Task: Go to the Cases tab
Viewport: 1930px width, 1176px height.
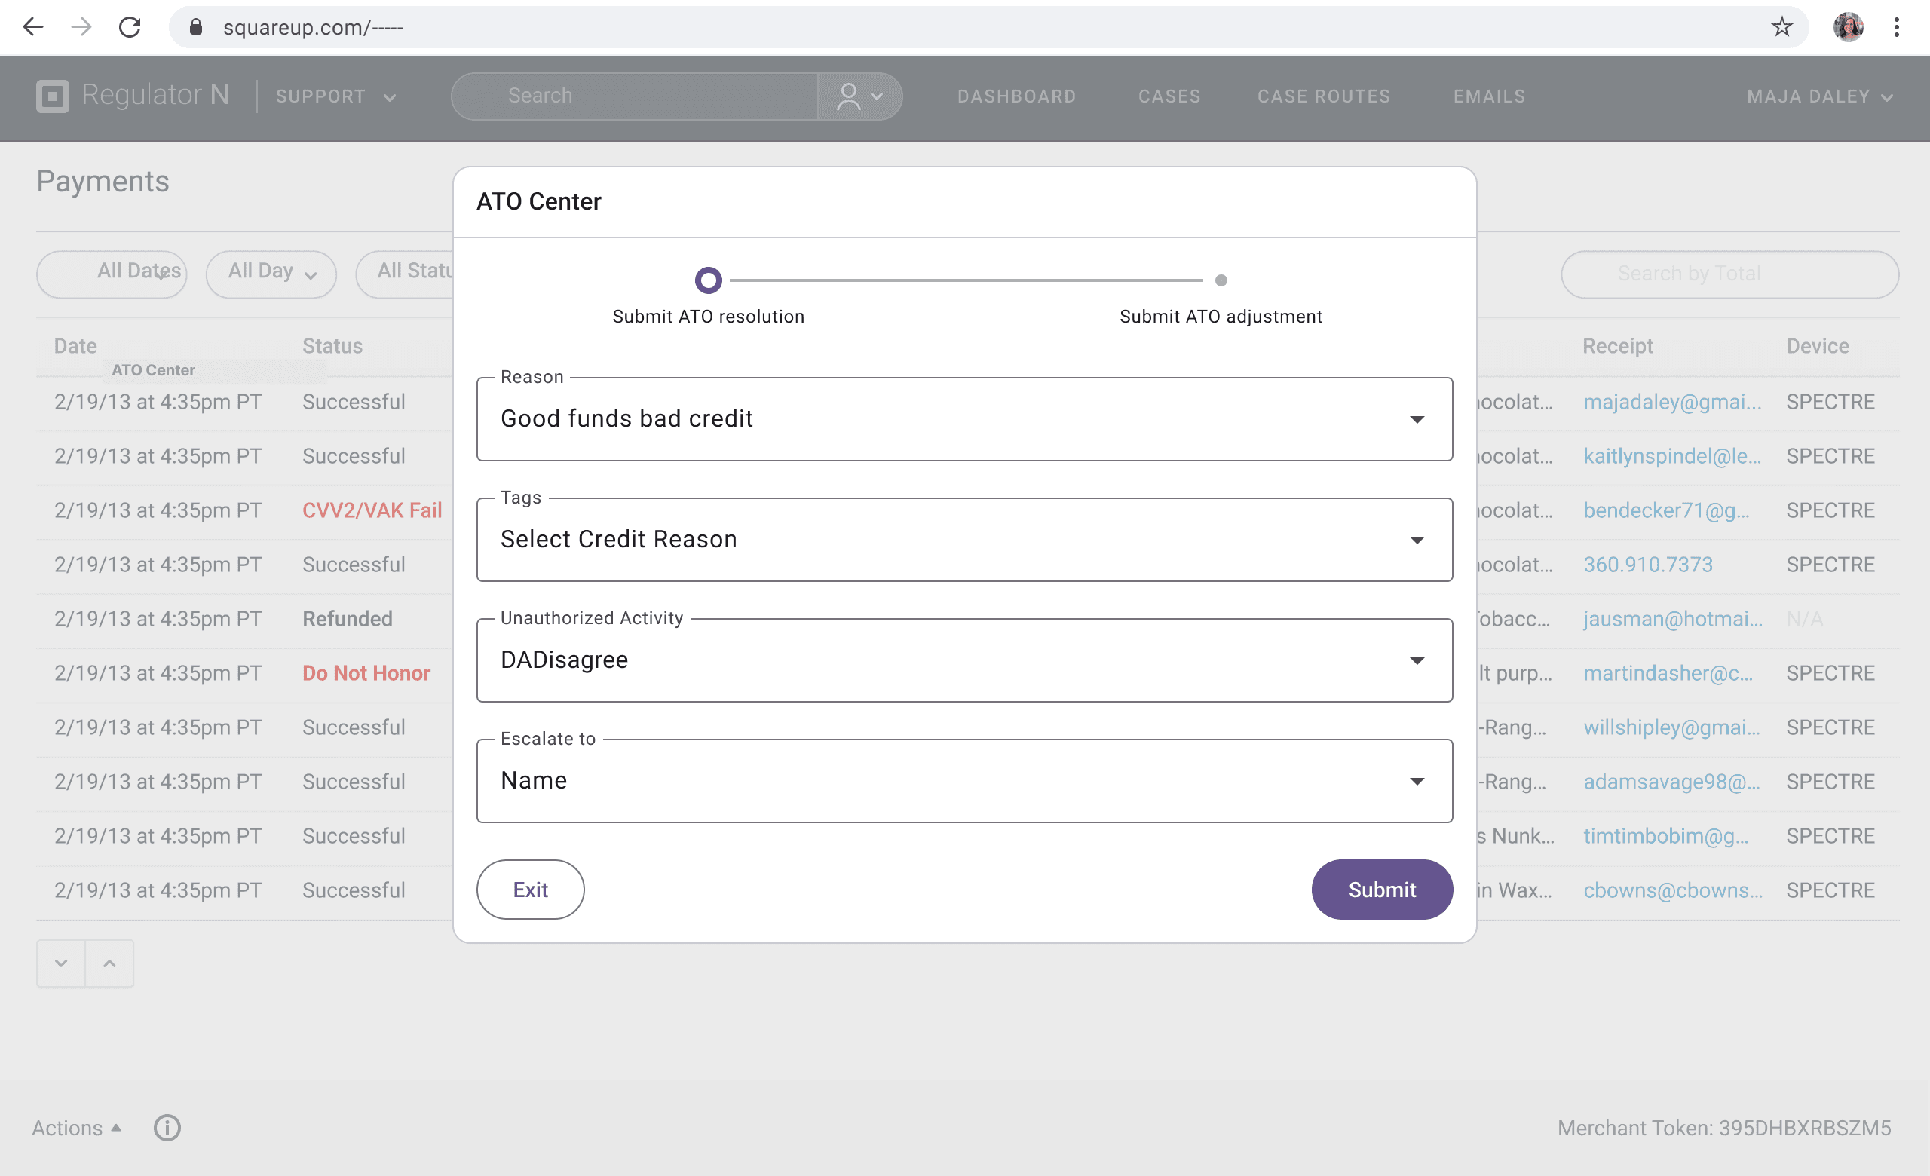Action: (1169, 96)
